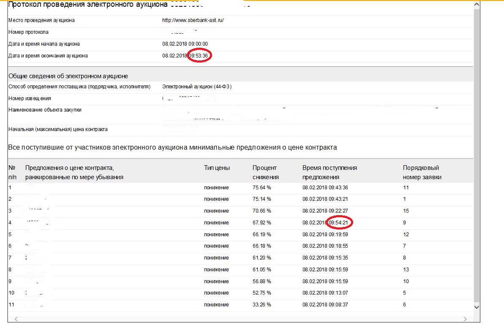
Task: Click the circled auction end time 09:53:36
Action: (x=199, y=56)
